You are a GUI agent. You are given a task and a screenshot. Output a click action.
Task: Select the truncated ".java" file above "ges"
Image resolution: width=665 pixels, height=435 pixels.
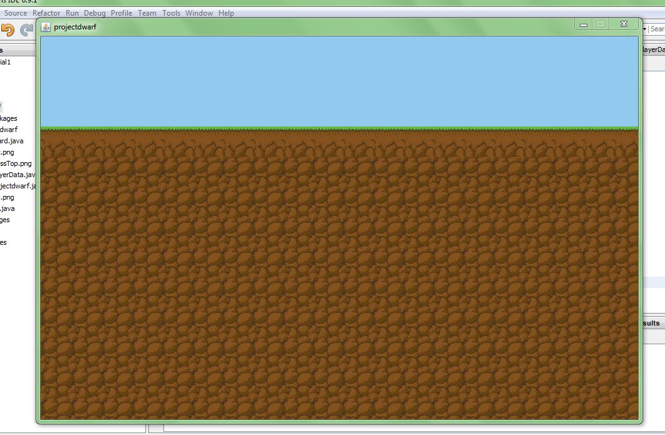(8, 208)
